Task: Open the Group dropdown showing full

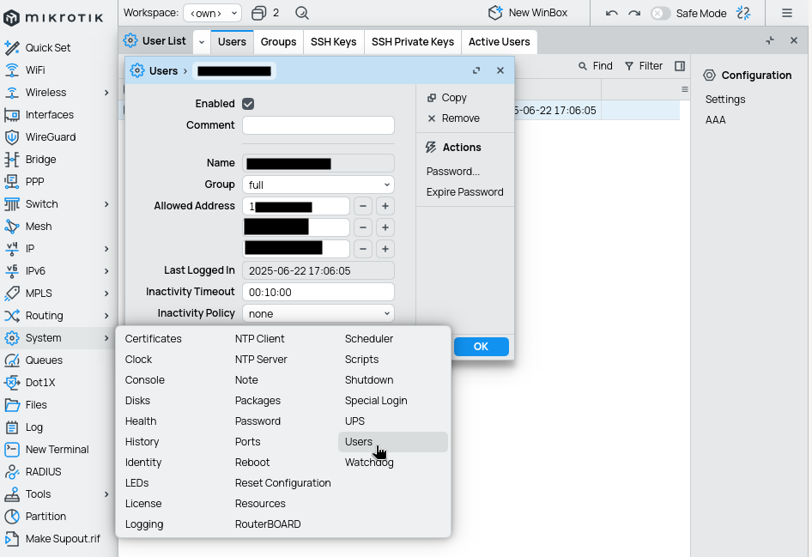Action: (318, 185)
